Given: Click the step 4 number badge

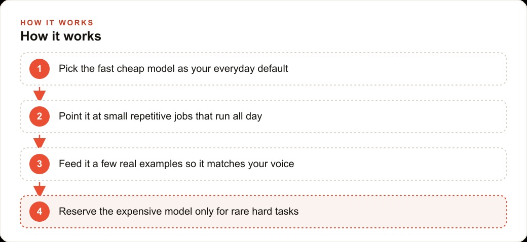Looking at the screenshot, I should click(40, 212).
